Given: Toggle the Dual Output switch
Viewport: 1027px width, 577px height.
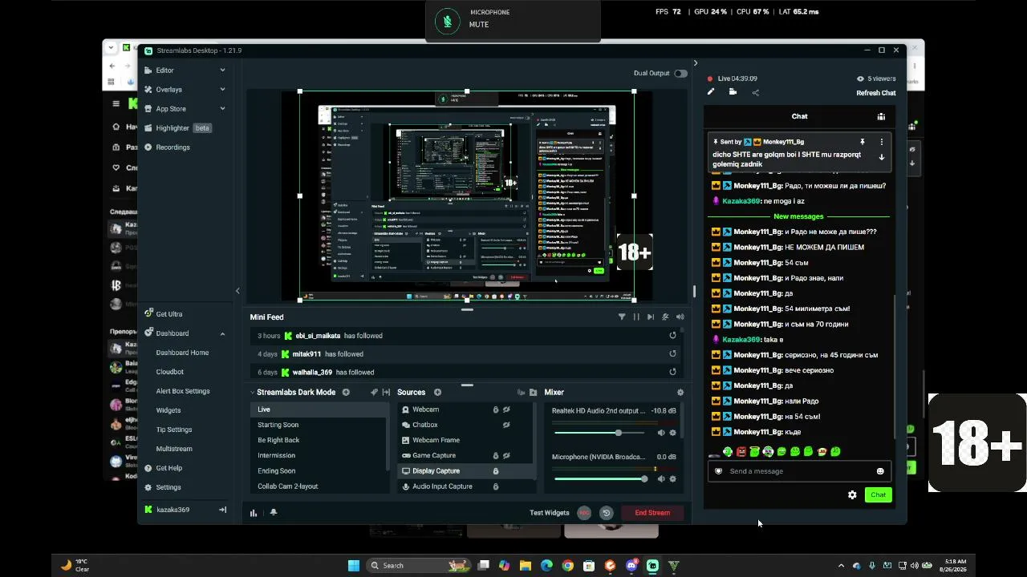Looking at the screenshot, I should click(680, 74).
